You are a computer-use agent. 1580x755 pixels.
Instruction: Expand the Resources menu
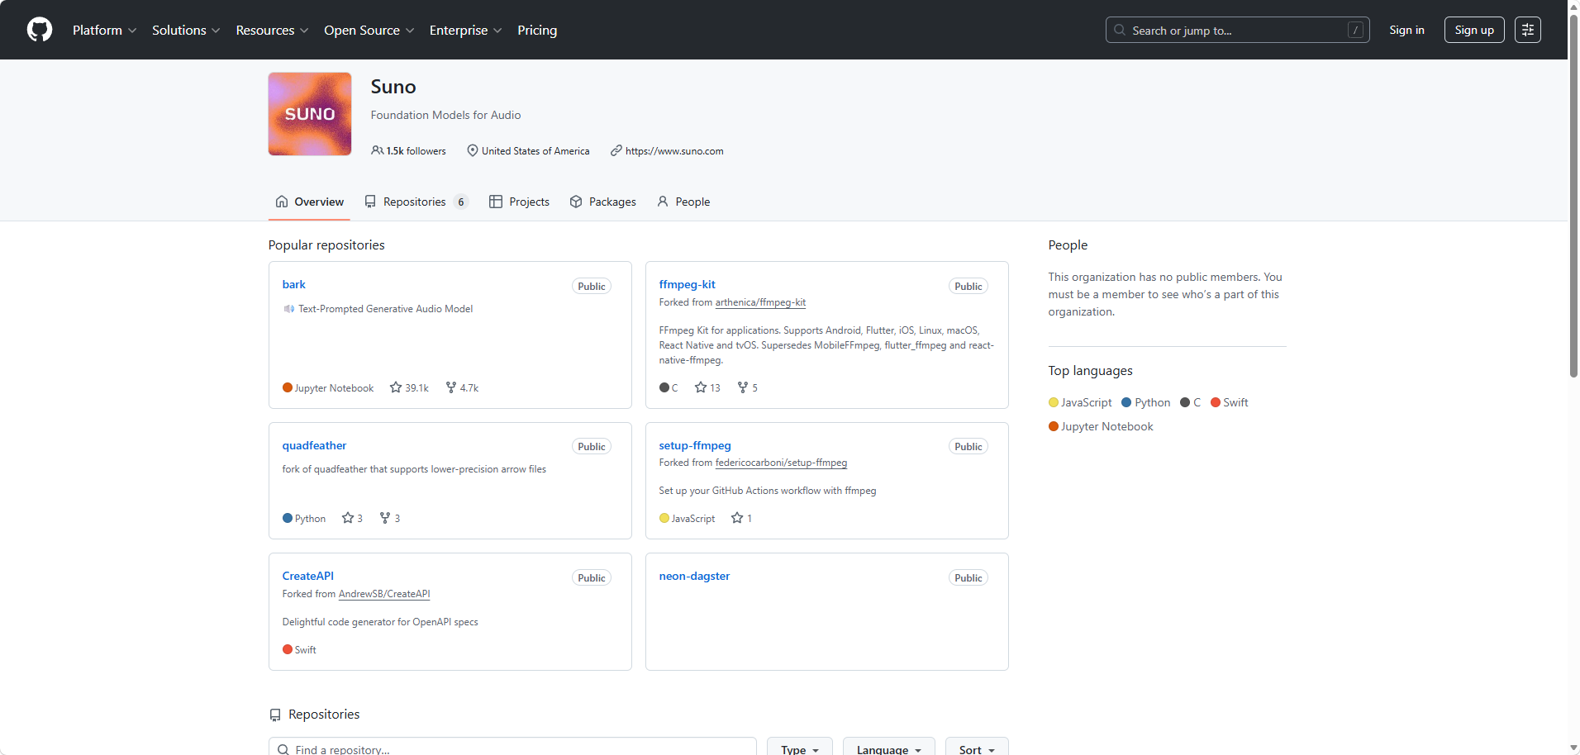click(272, 30)
